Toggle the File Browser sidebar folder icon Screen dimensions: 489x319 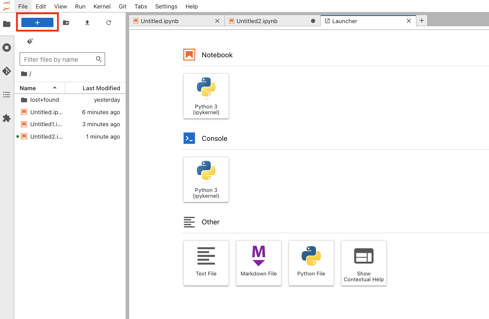tap(7, 24)
